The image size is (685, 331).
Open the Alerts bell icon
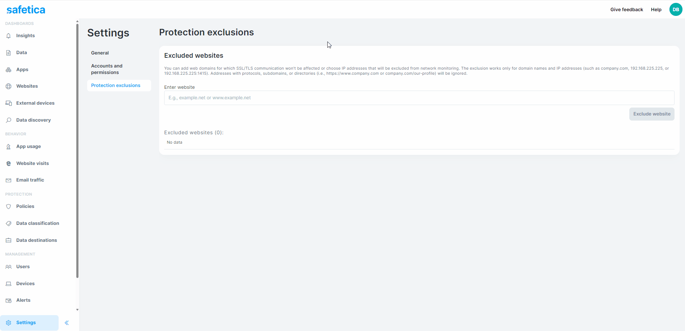[8, 300]
